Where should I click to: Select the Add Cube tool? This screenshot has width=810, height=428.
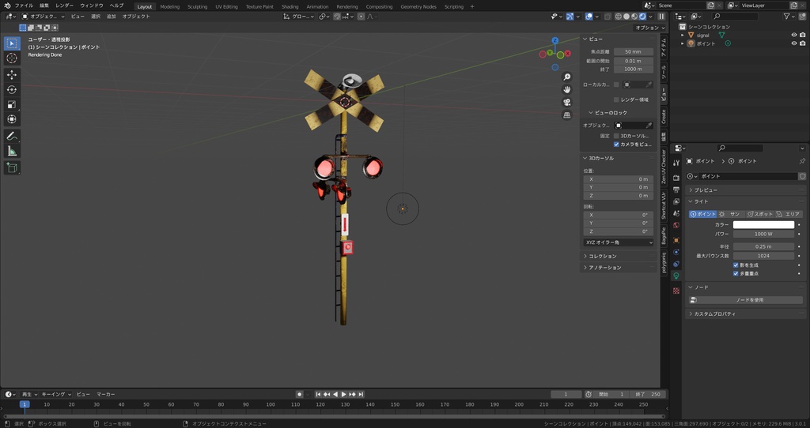tap(12, 167)
